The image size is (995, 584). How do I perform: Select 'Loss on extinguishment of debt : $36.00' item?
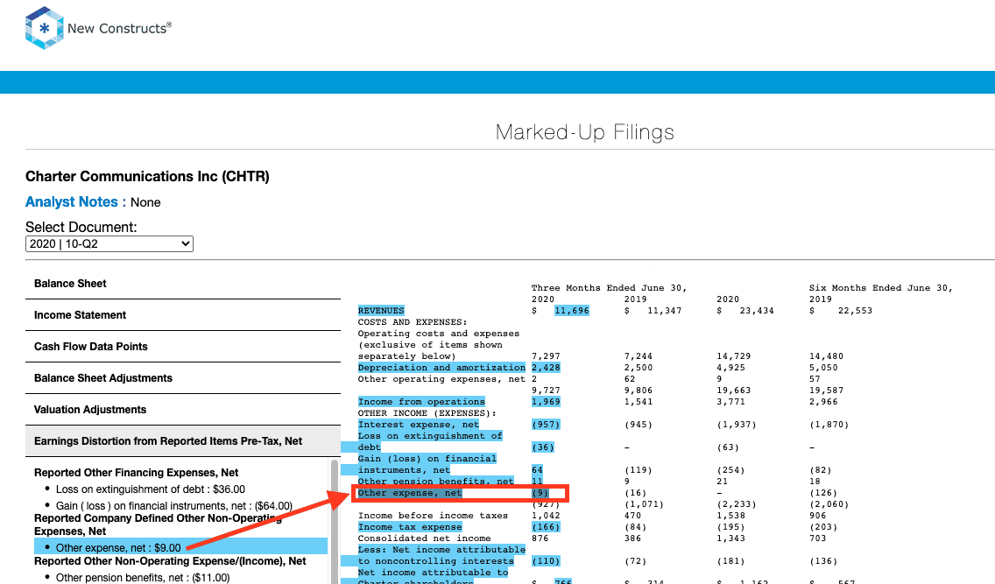tap(151, 489)
